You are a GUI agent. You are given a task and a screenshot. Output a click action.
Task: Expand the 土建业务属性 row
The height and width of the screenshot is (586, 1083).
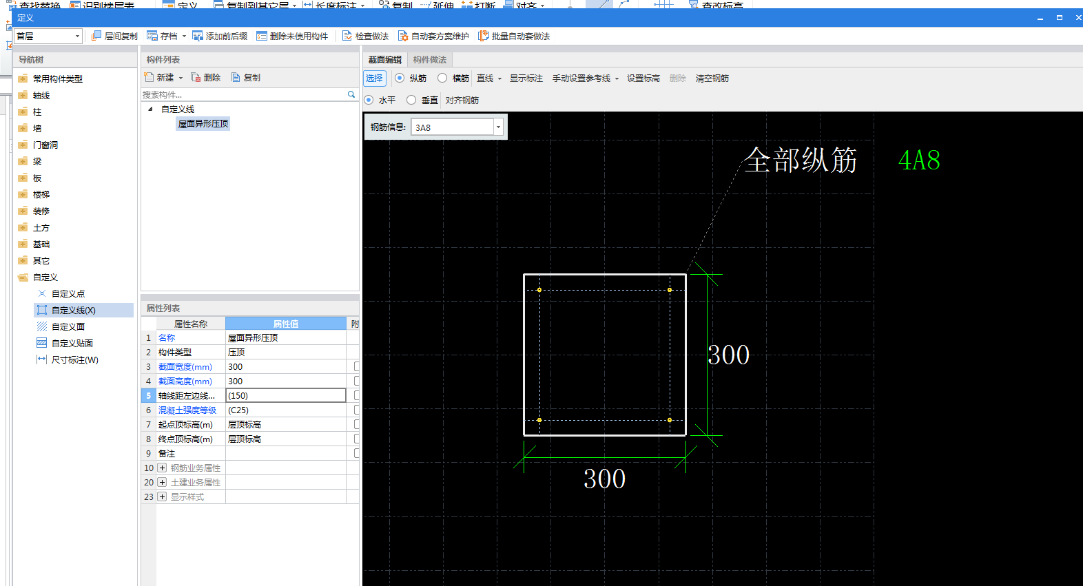tap(162, 482)
